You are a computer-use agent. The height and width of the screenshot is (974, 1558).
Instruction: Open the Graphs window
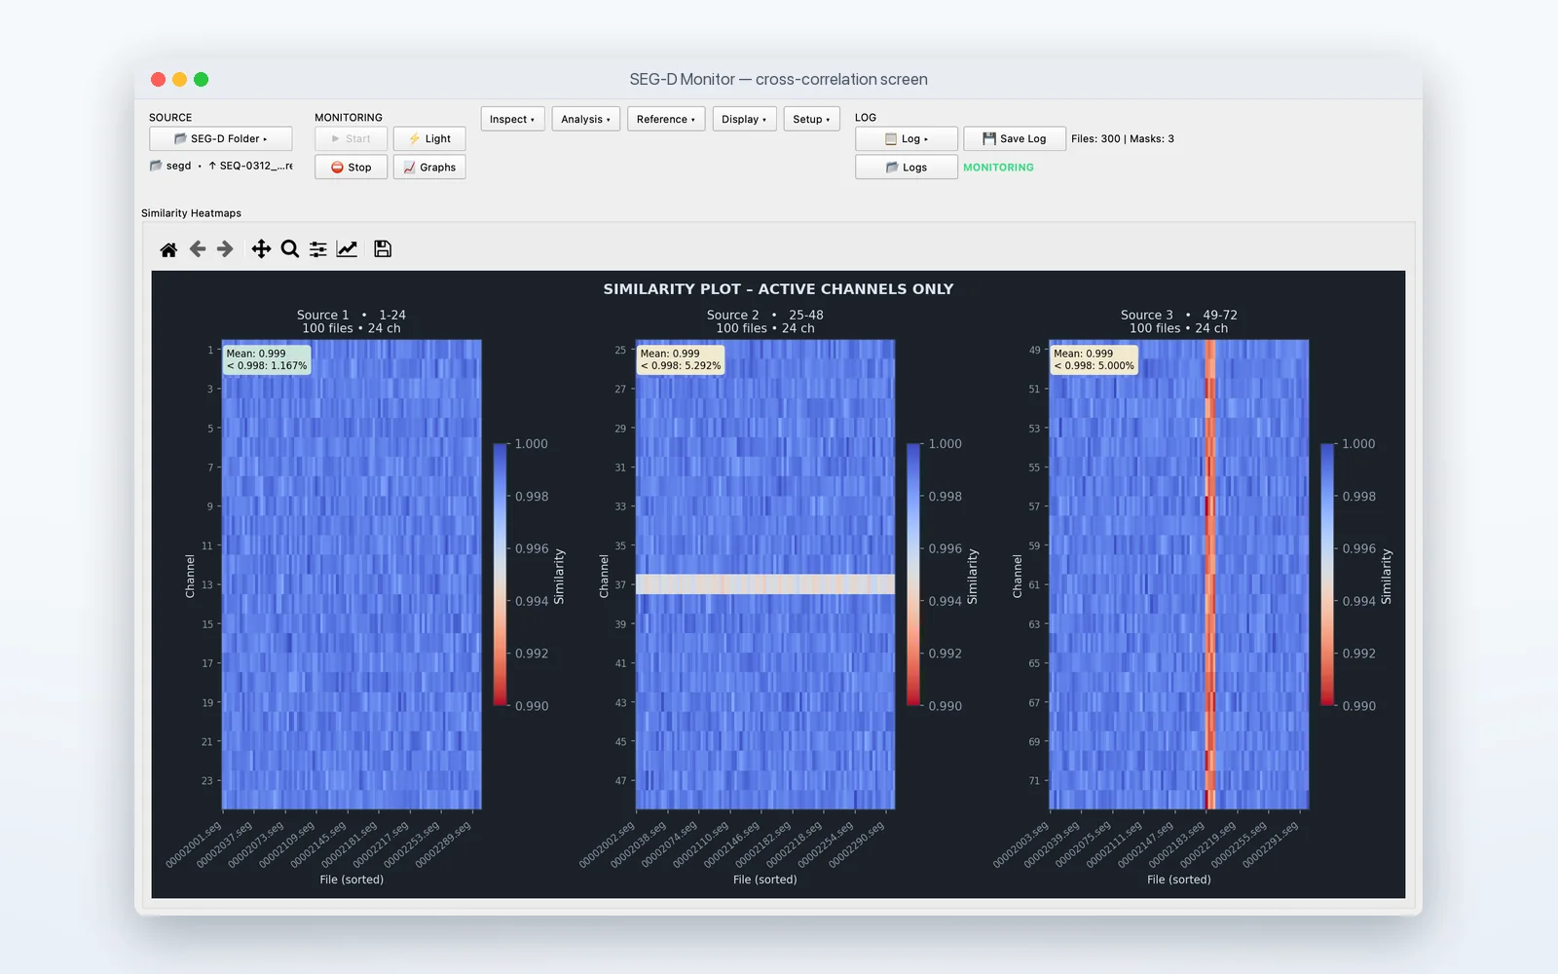point(429,168)
